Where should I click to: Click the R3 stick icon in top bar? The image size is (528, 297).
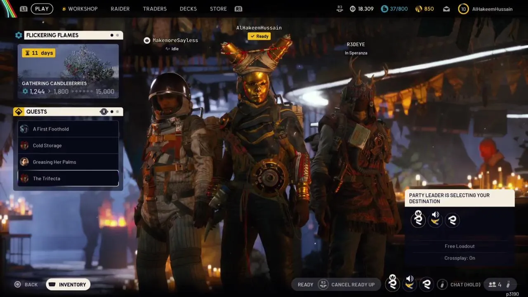pyautogui.click(x=340, y=9)
